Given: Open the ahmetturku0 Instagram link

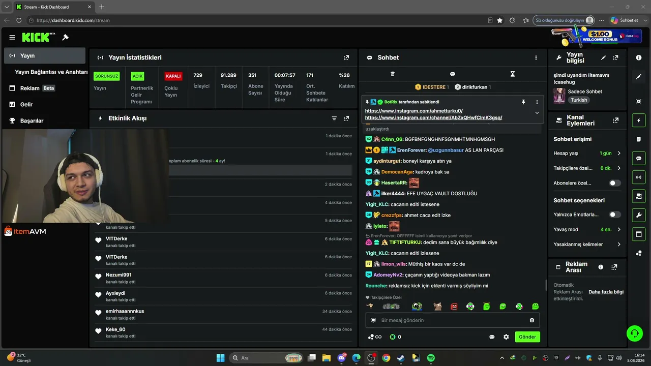Looking at the screenshot, I should pos(414,111).
